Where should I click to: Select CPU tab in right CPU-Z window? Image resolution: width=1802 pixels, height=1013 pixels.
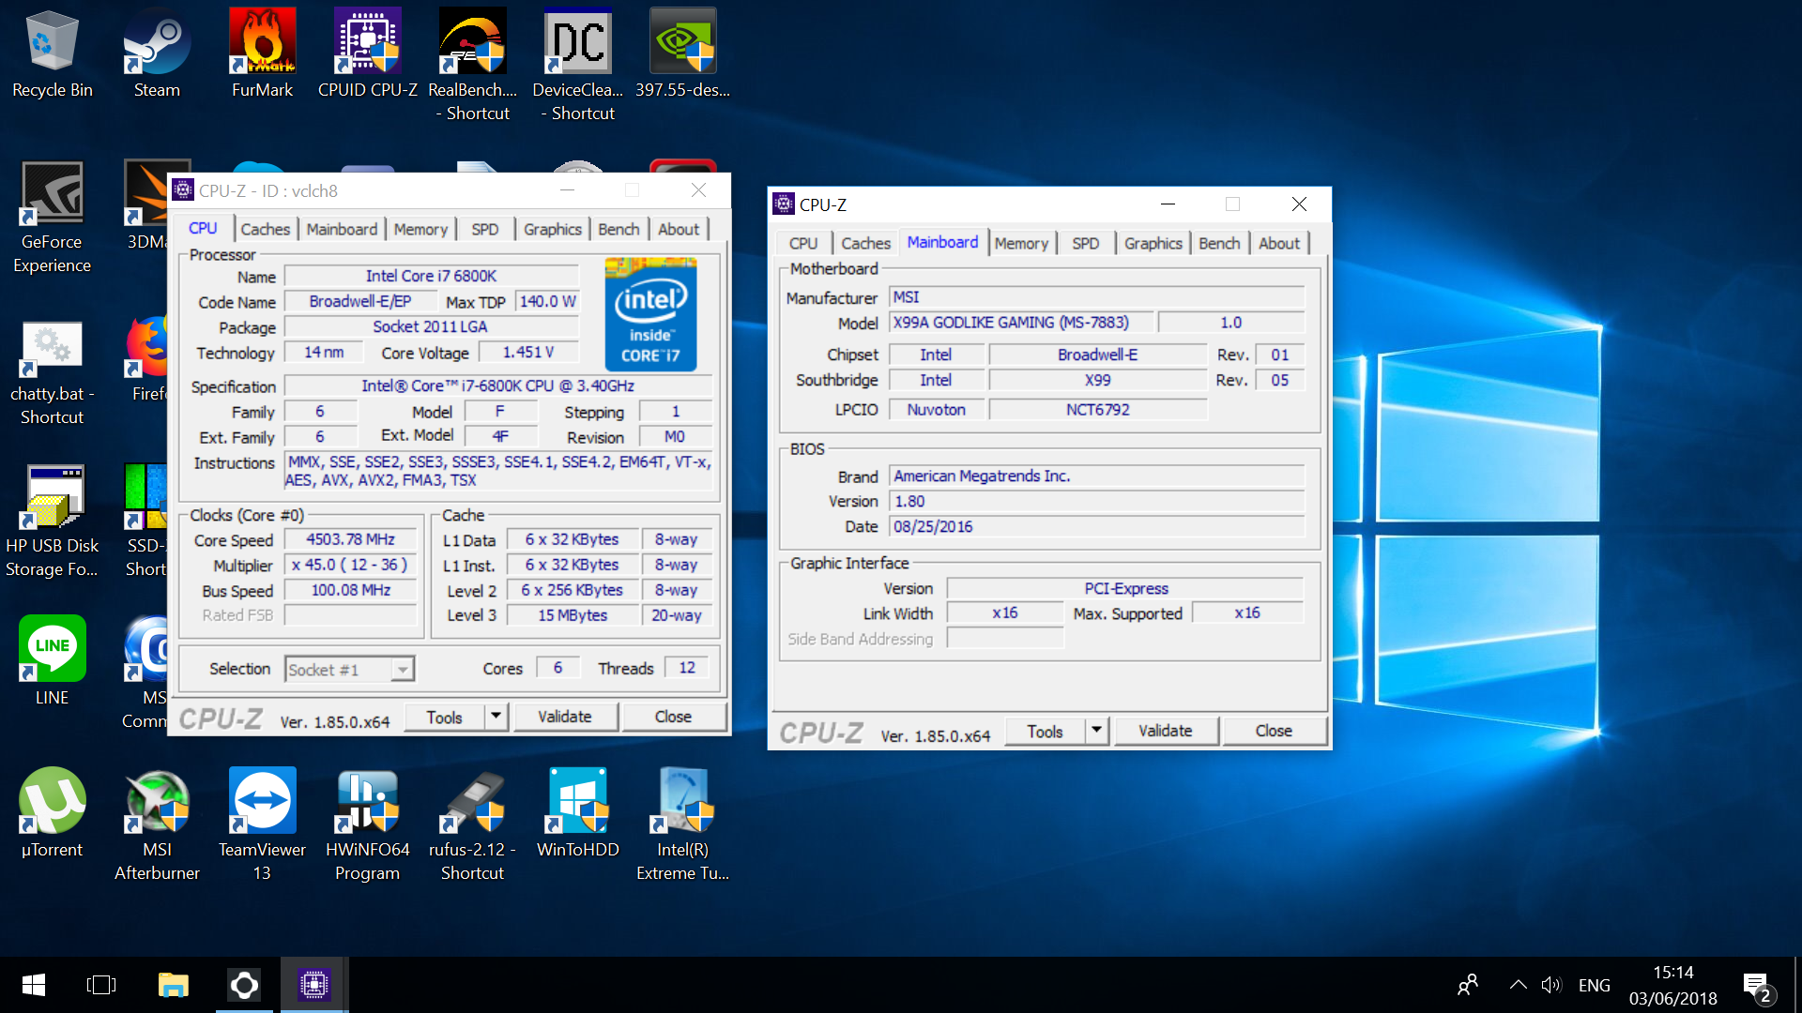click(x=803, y=243)
